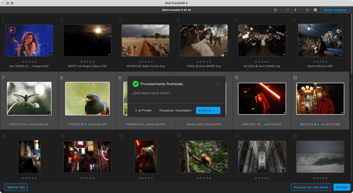
Task: Open the filter funnel icon
Action: [295, 10]
